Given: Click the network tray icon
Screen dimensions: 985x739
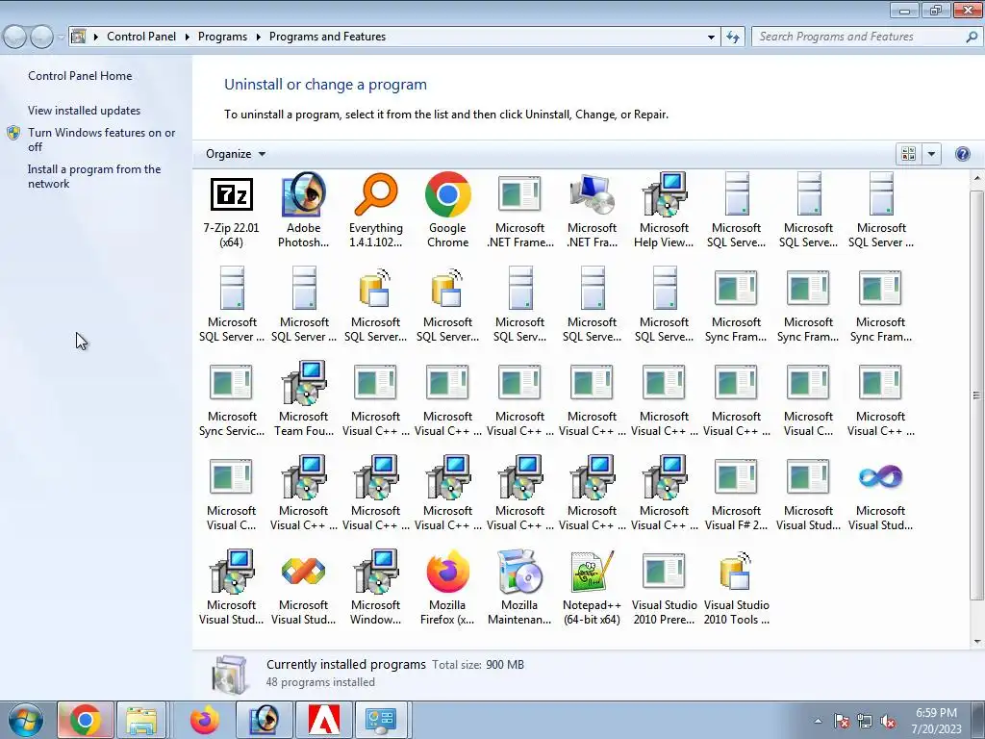Looking at the screenshot, I should click(865, 722).
